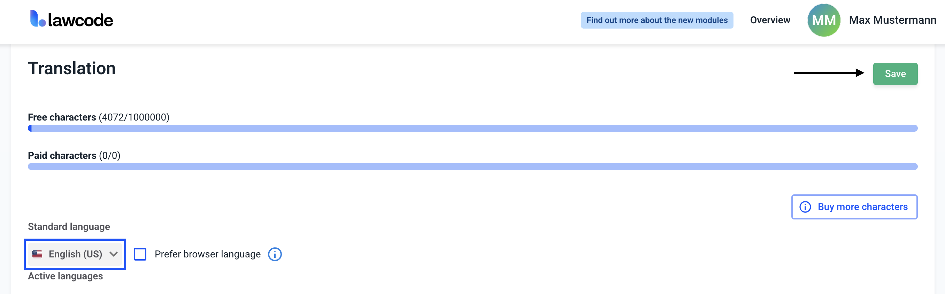
Task: Click the info icon beside Prefer browser language
Action: click(x=275, y=254)
